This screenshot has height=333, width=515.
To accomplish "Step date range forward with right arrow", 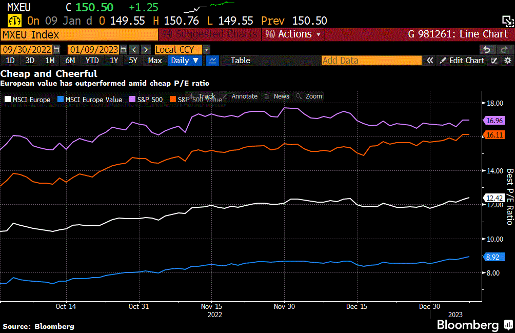I will pyautogui.click(x=146, y=50).
